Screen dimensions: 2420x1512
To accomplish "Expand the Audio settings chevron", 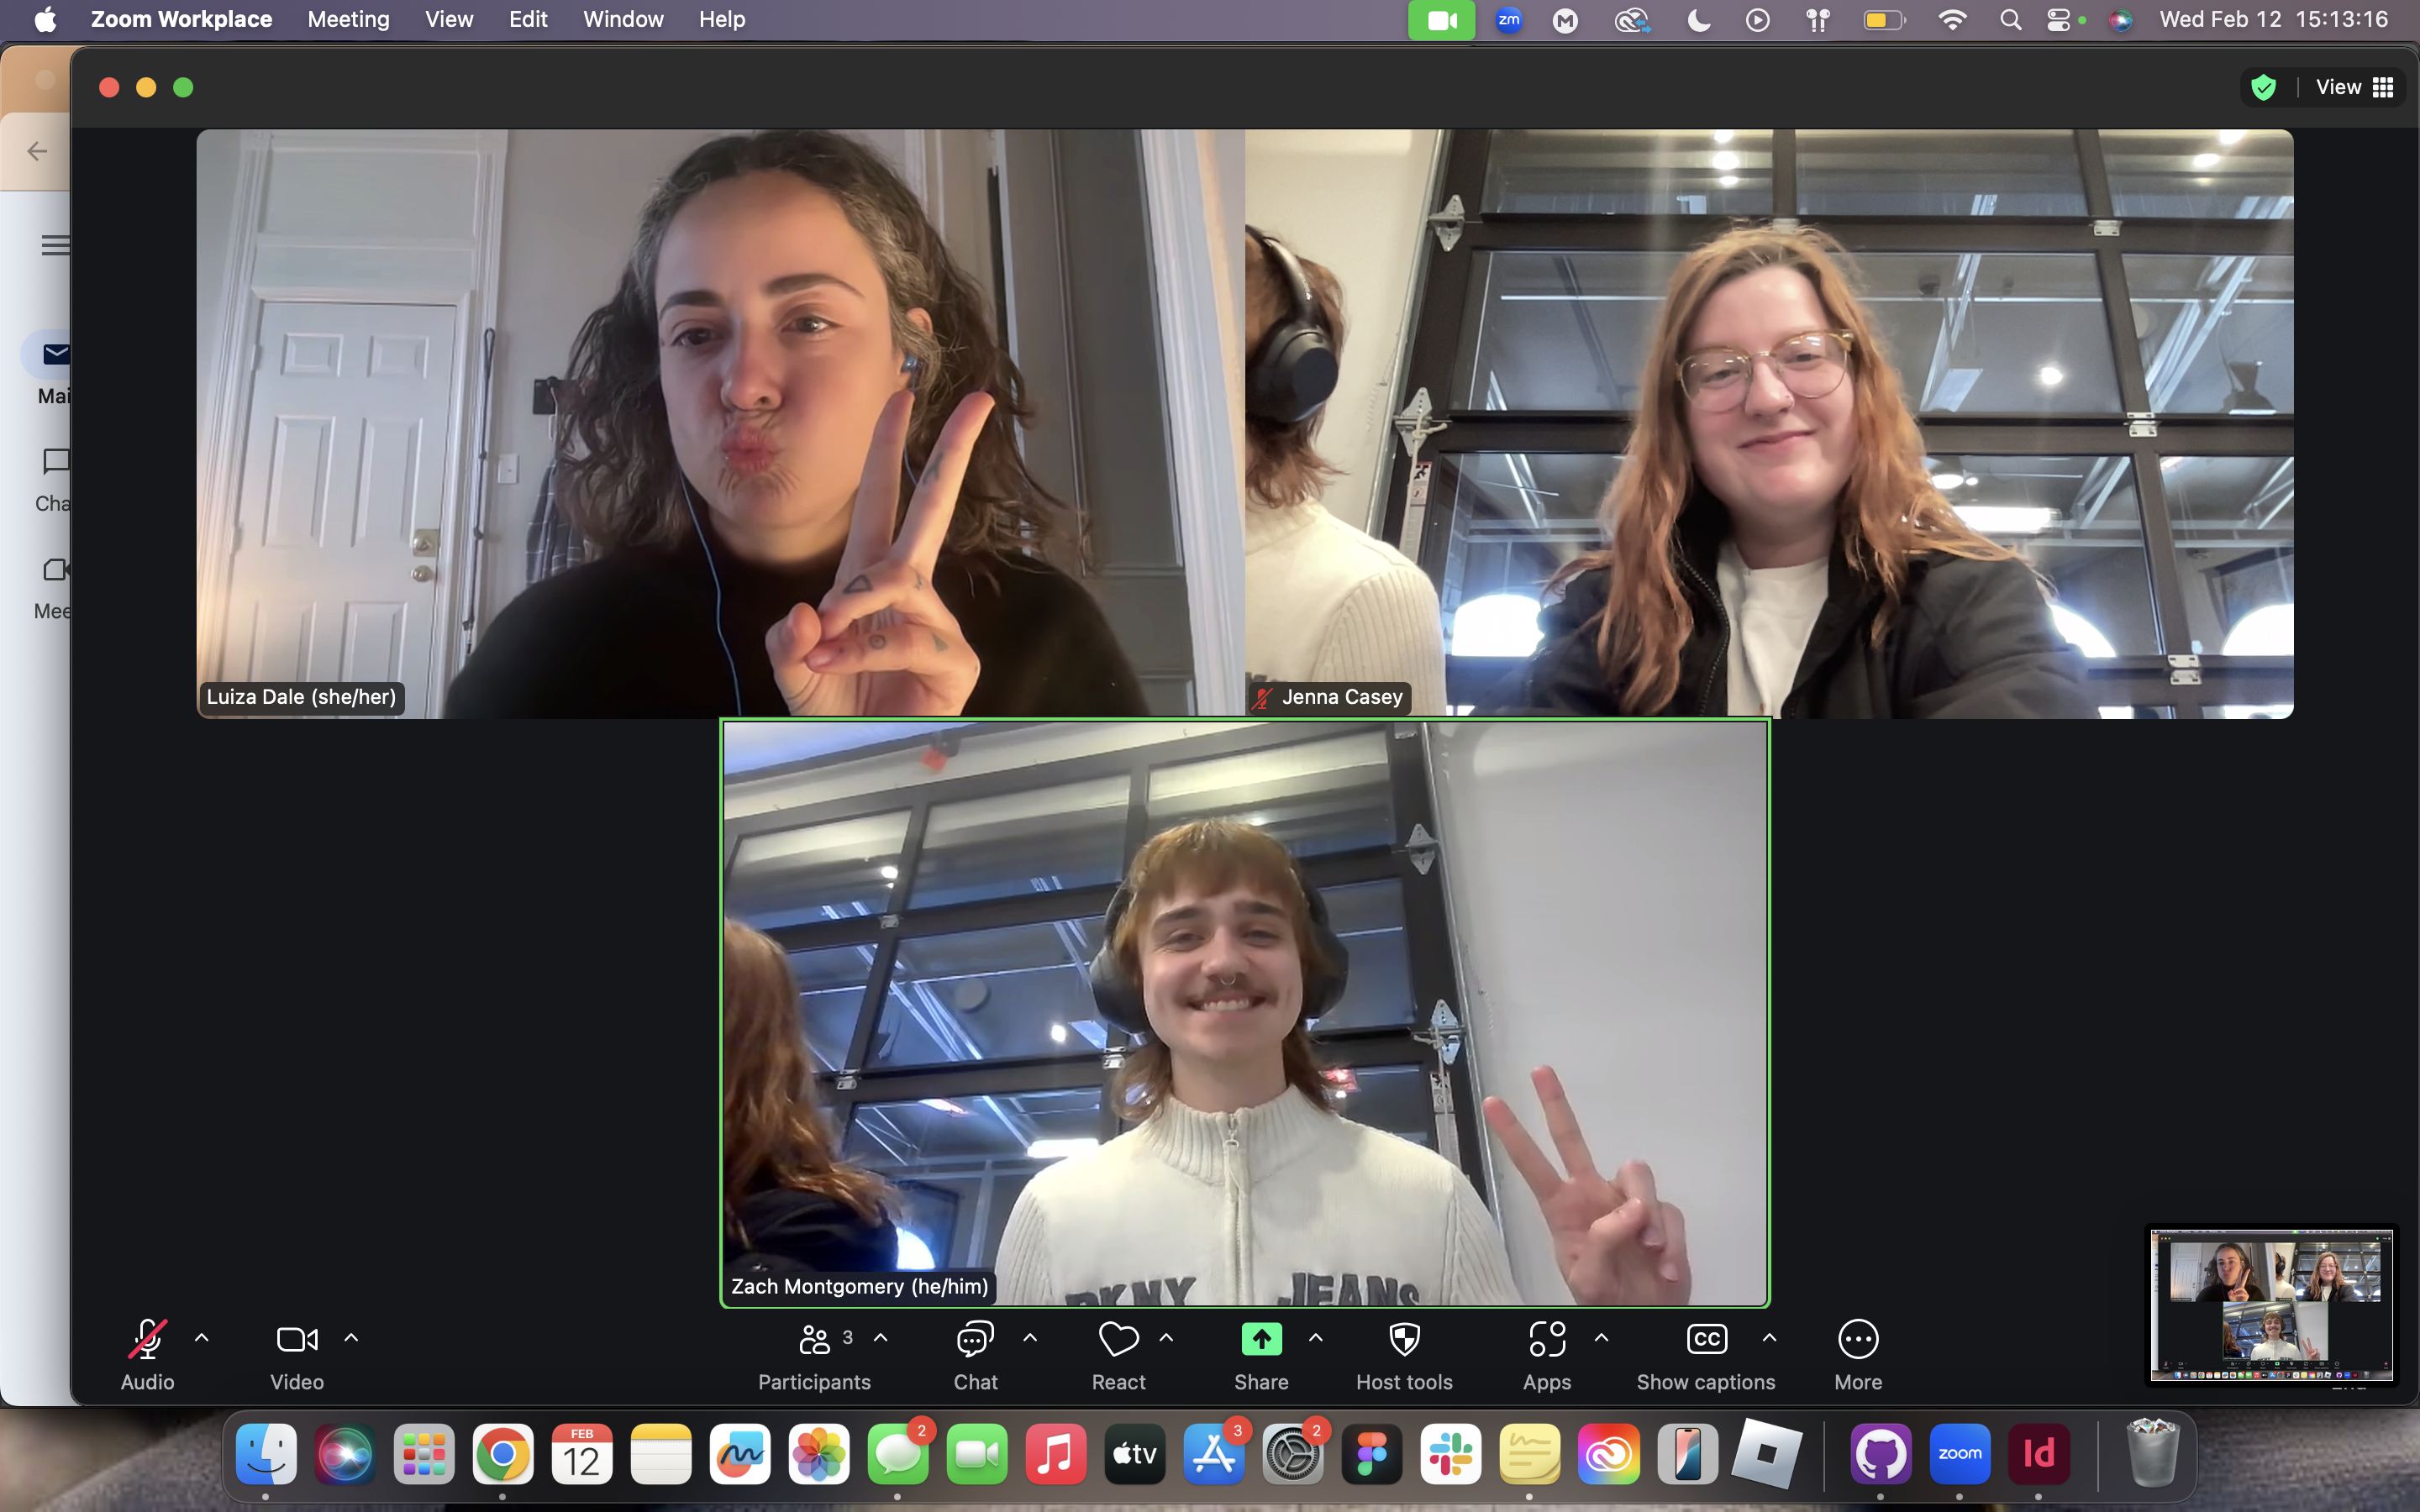I will point(202,1338).
